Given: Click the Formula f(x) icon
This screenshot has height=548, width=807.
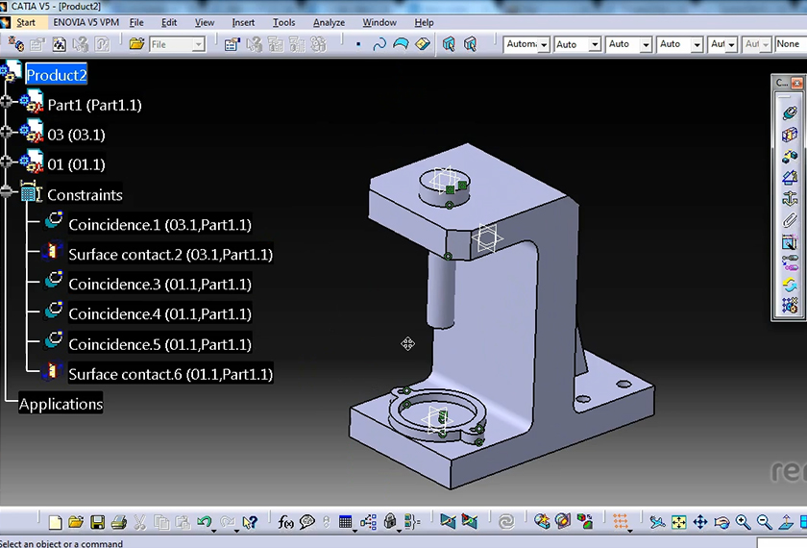Looking at the screenshot, I should [285, 522].
